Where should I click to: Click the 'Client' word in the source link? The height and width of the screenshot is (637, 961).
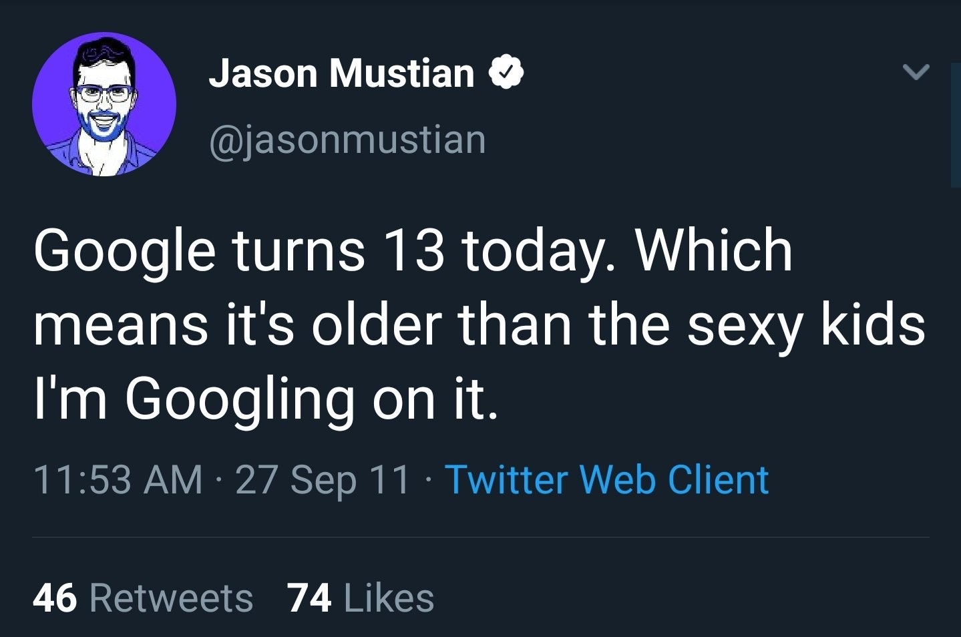pos(718,479)
